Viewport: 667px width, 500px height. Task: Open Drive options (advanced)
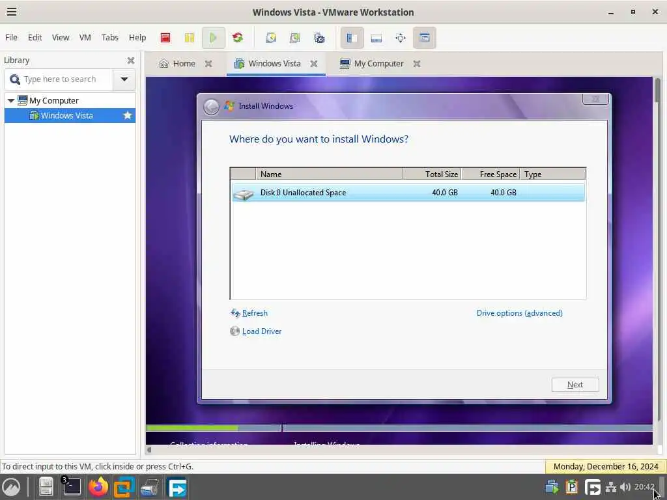pyautogui.click(x=519, y=313)
